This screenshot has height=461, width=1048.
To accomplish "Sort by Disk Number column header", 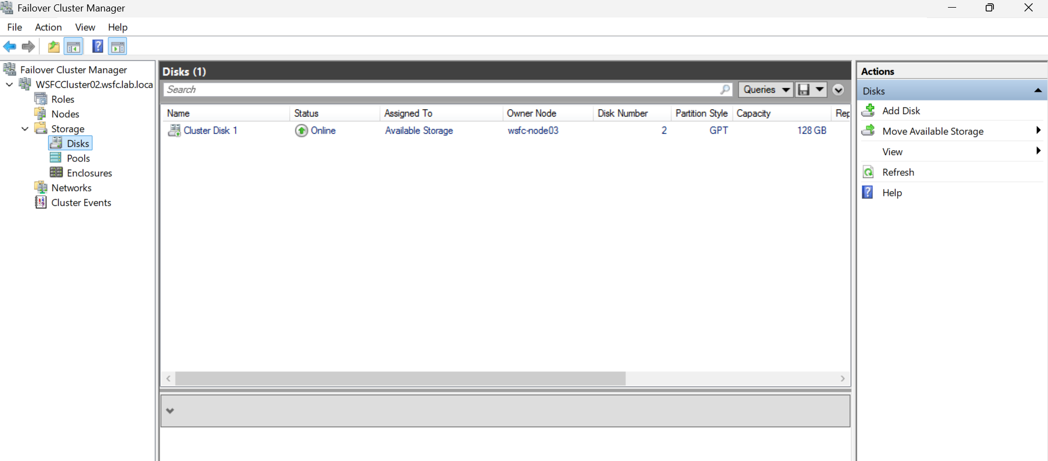I will (x=632, y=113).
